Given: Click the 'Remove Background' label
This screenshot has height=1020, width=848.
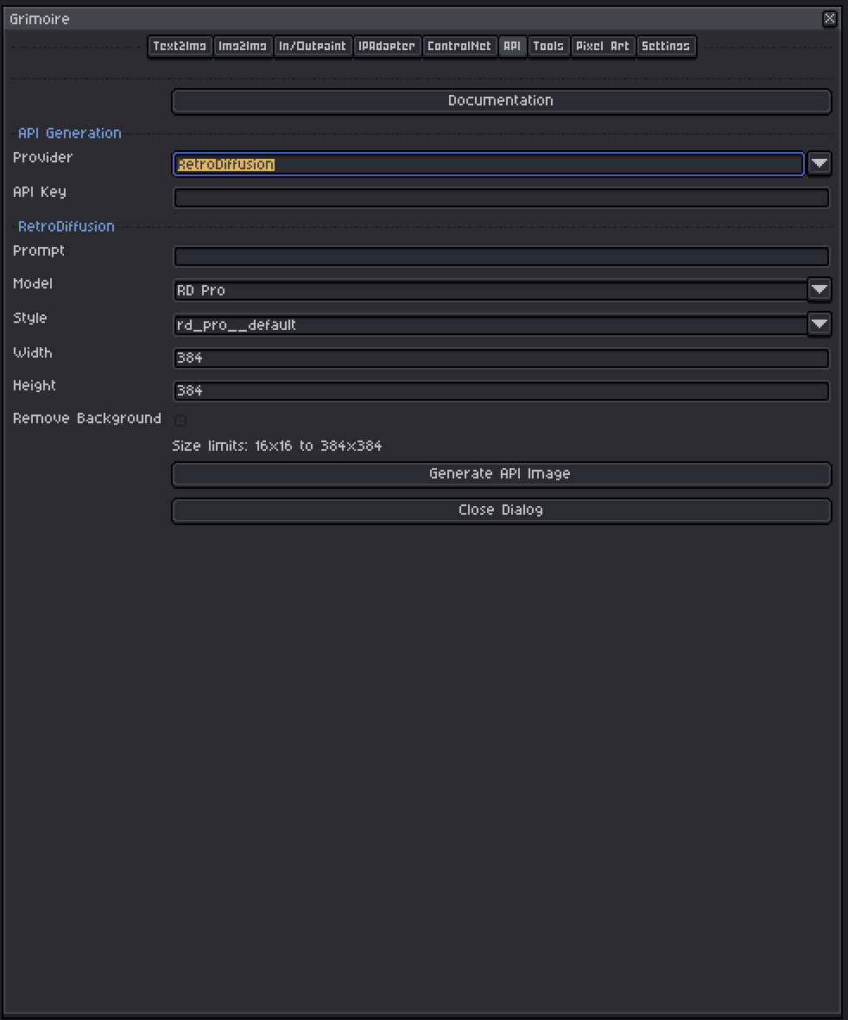Looking at the screenshot, I should coord(87,418).
